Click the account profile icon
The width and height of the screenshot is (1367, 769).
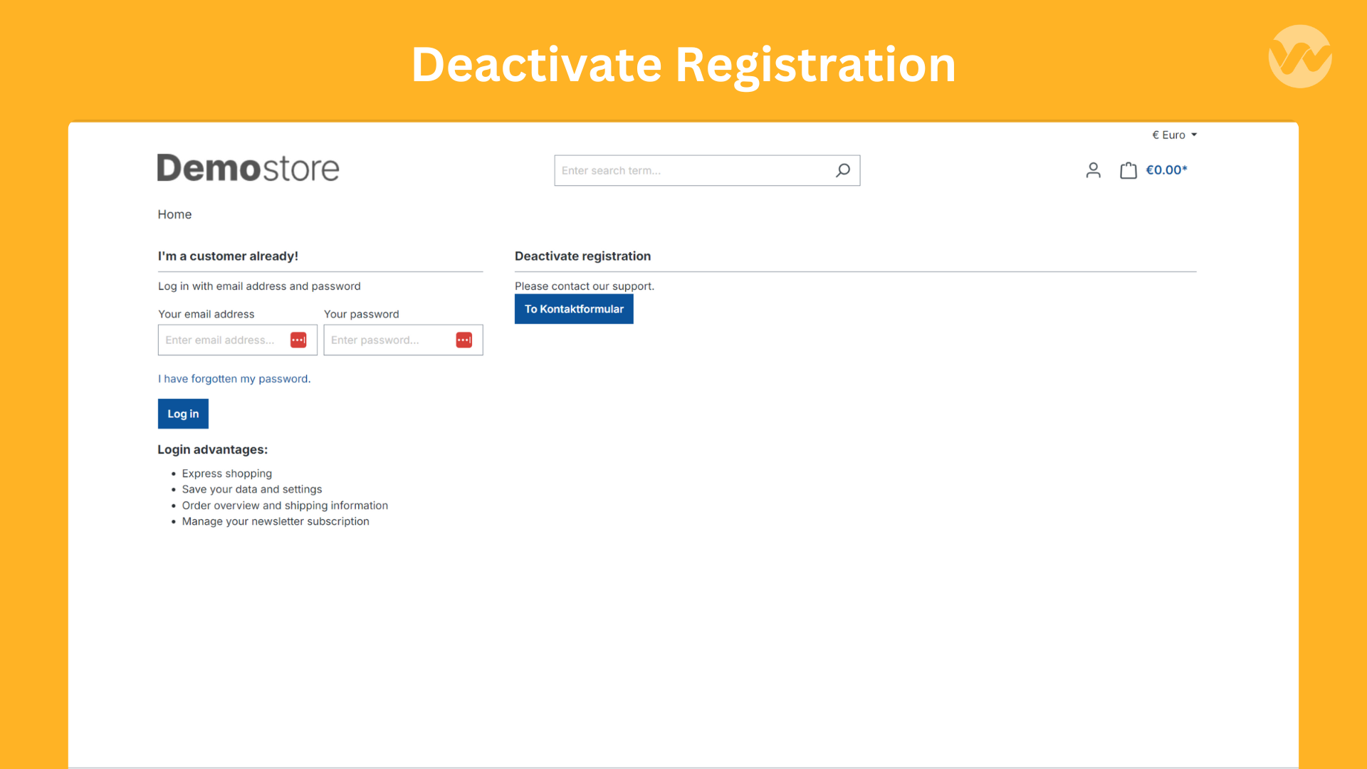(1094, 170)
